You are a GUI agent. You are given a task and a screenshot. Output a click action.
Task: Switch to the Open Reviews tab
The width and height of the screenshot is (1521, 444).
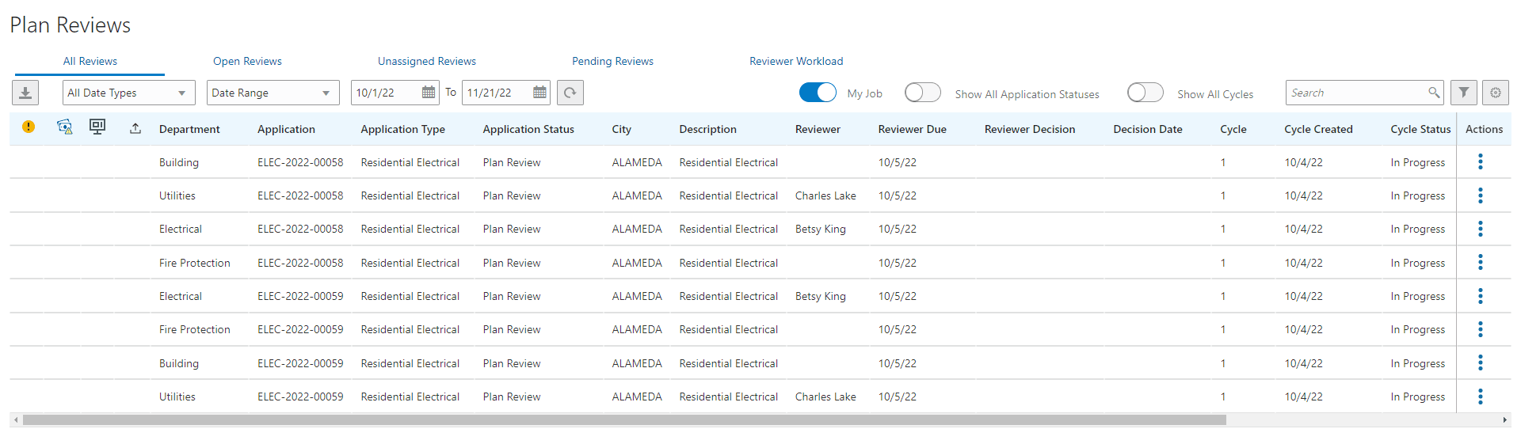(247, 61)
